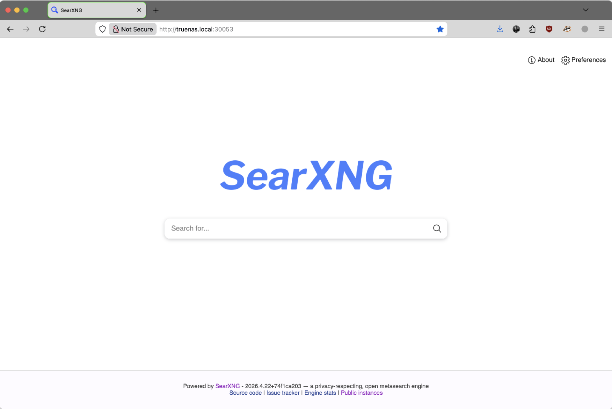View browser Downloads

500,29
